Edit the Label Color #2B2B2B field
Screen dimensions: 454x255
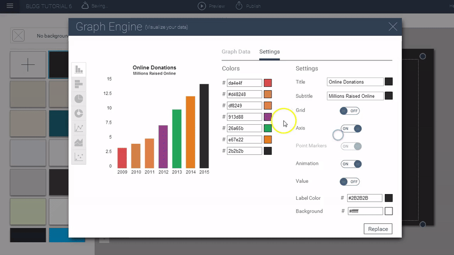pyautogui.click(x=365, y=198)
